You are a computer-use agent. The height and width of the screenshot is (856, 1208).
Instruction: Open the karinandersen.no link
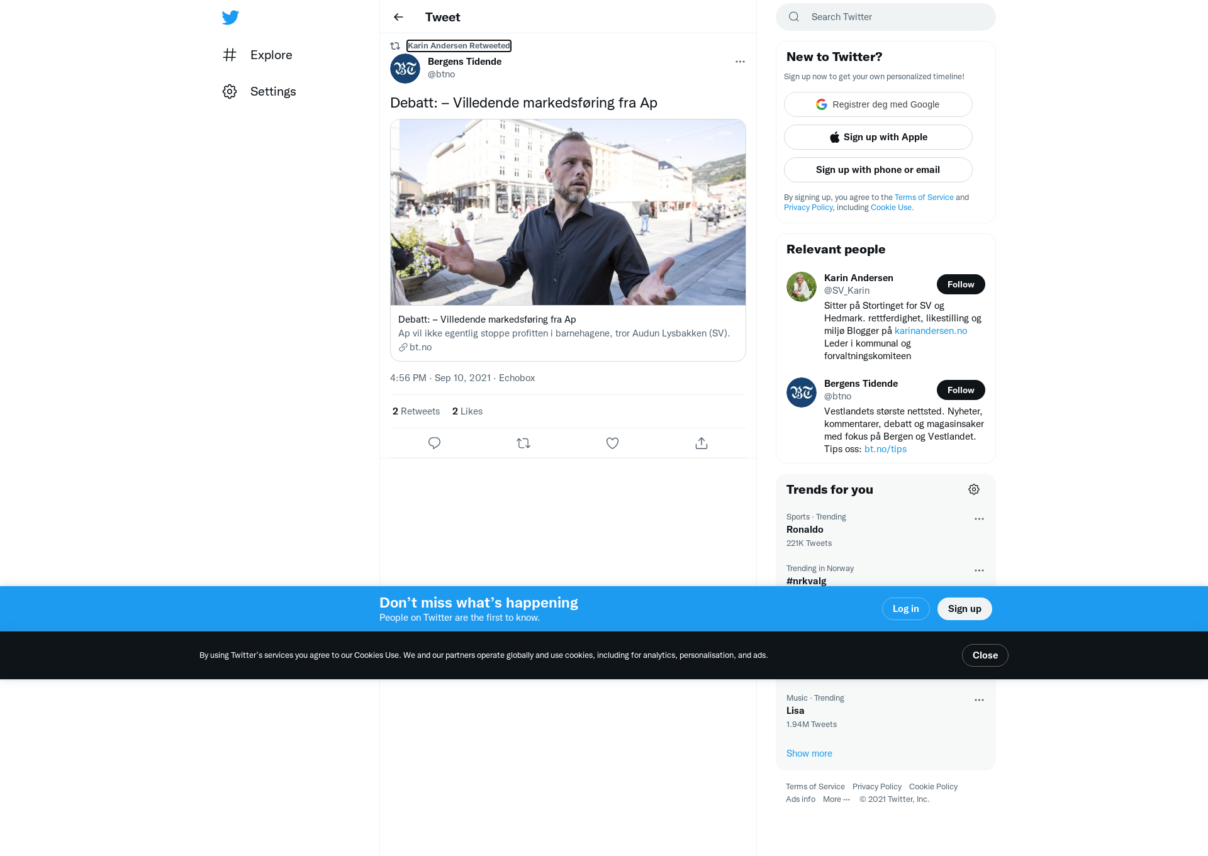[931, 331]
